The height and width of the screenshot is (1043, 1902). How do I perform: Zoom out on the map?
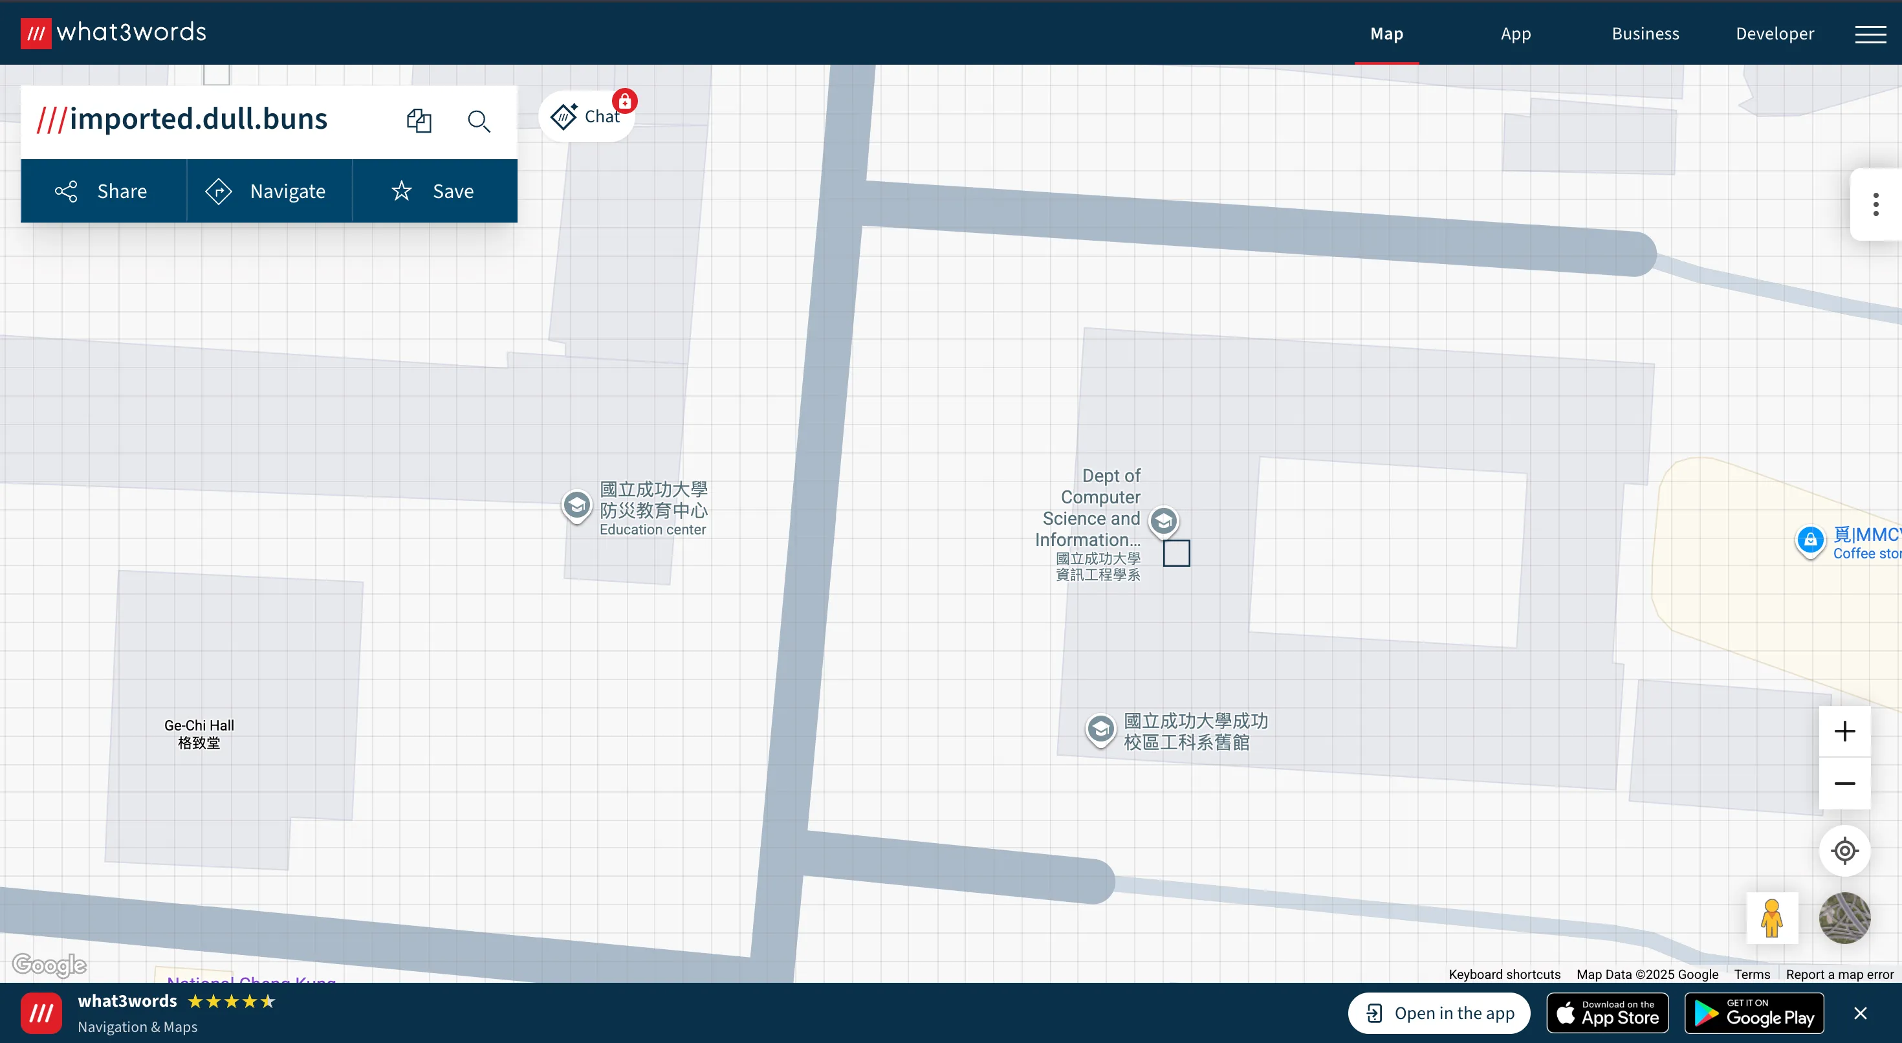(1844, 783)
